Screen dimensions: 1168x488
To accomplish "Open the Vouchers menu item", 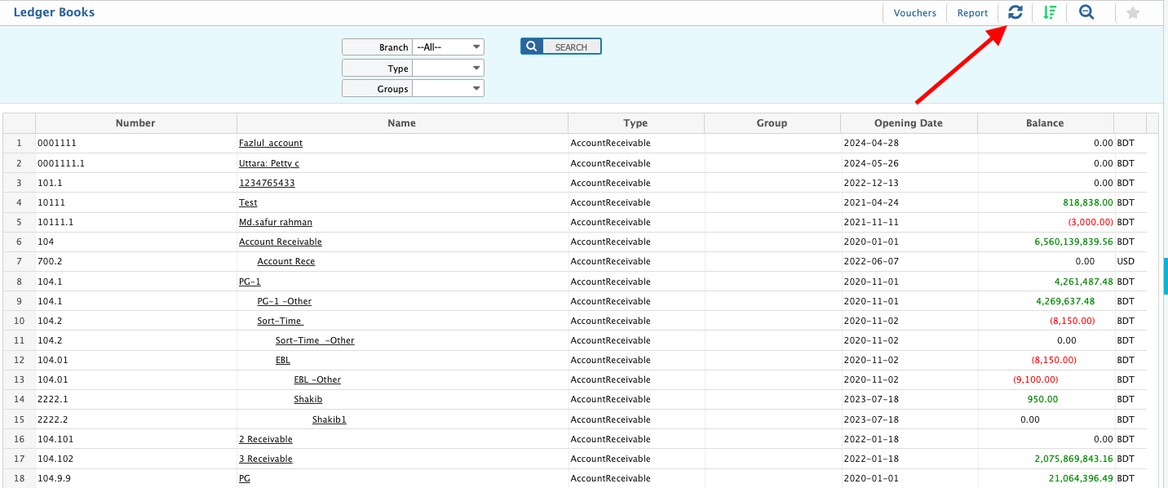I will [914, 13].
